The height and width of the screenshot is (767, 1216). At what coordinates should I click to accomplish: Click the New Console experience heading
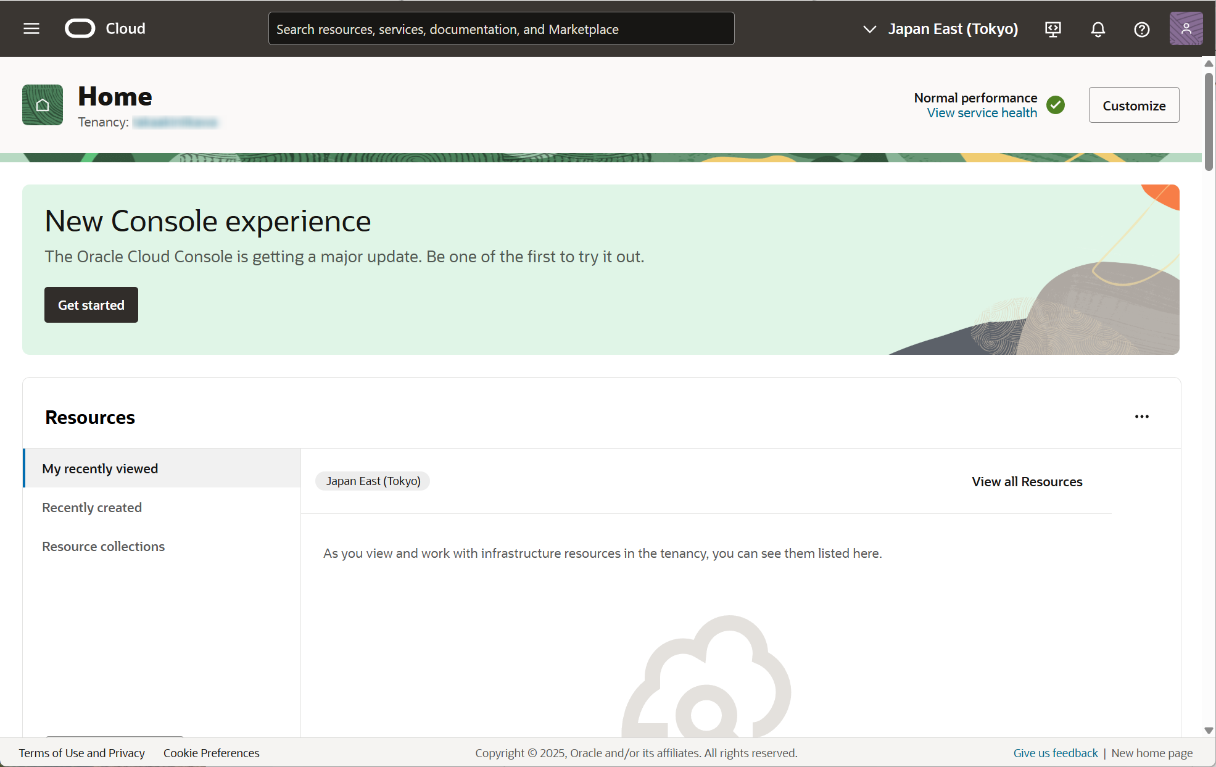(208, 221)
